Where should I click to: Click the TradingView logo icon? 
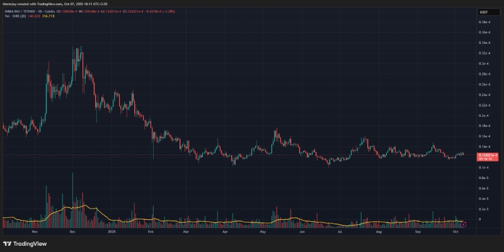click(x=8, y=244)
